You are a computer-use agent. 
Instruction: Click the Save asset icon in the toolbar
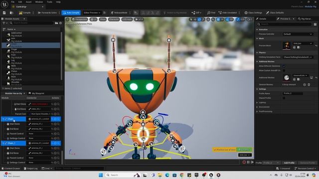click(x=4, y=13)
